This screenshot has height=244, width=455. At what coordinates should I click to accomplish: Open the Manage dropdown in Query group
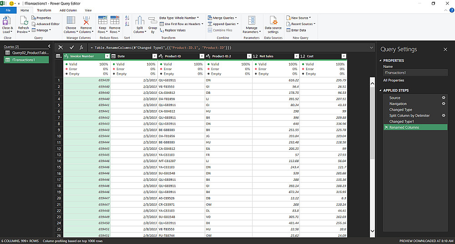(x=41, y=30)
